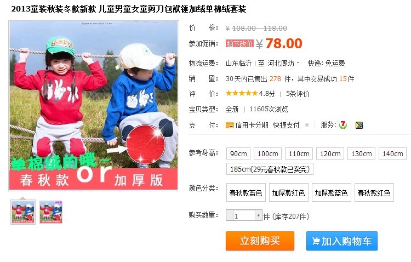
Task: Click the 7-day return service icon
Action: click(342, 125)
